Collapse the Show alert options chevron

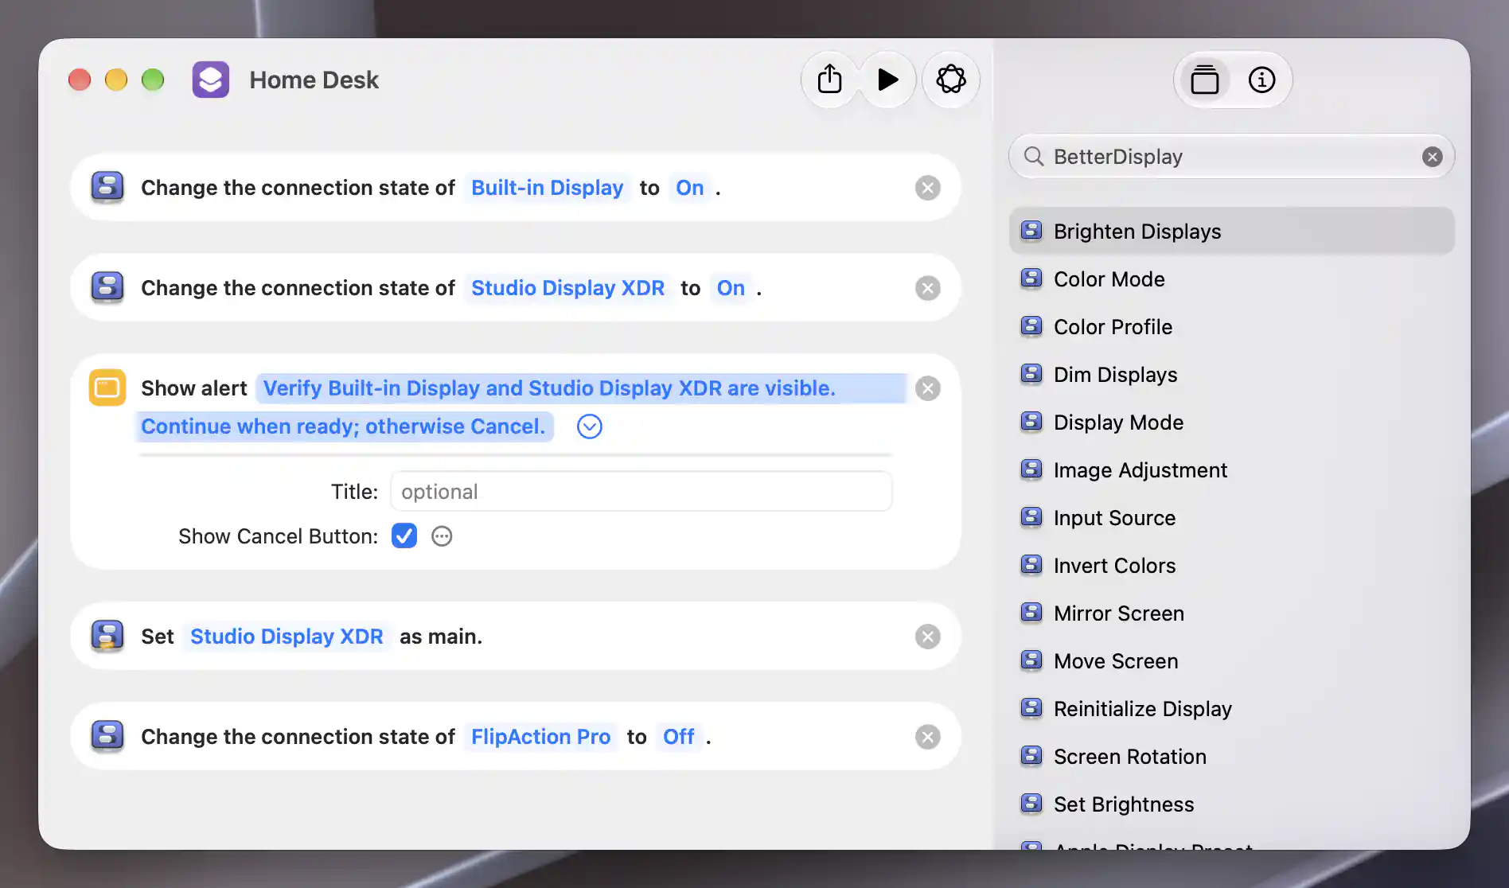tap(589, 426)
